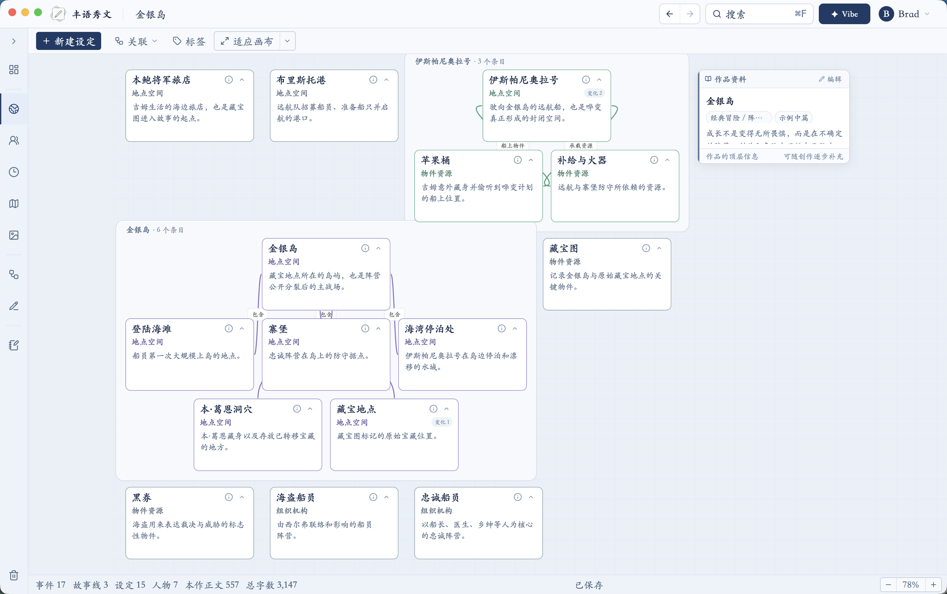Collapse the 藏宝地点 card
This screenshot has width=947, height=594.
[446, 409]
